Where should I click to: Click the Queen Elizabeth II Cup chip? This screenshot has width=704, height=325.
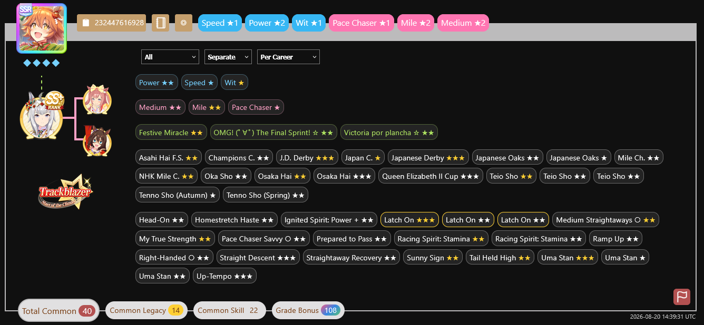[x=431, y=176]
